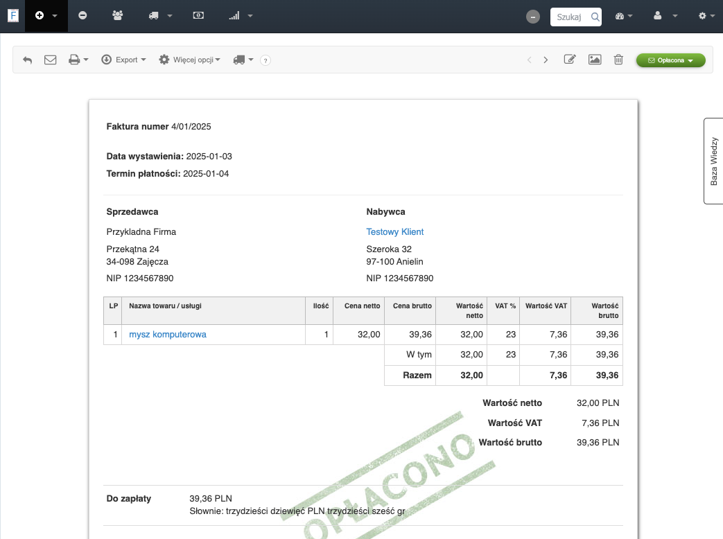Screen dimensions: 723x539
Task: Open the Baza Wiedzy side tab
Action: tap(713, 161)
